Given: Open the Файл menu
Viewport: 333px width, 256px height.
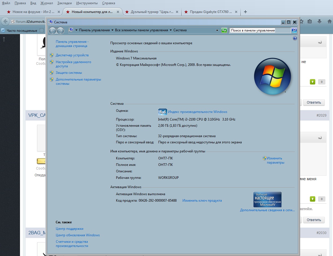Looking at the screenshot, I should click(x=6, y=3).
